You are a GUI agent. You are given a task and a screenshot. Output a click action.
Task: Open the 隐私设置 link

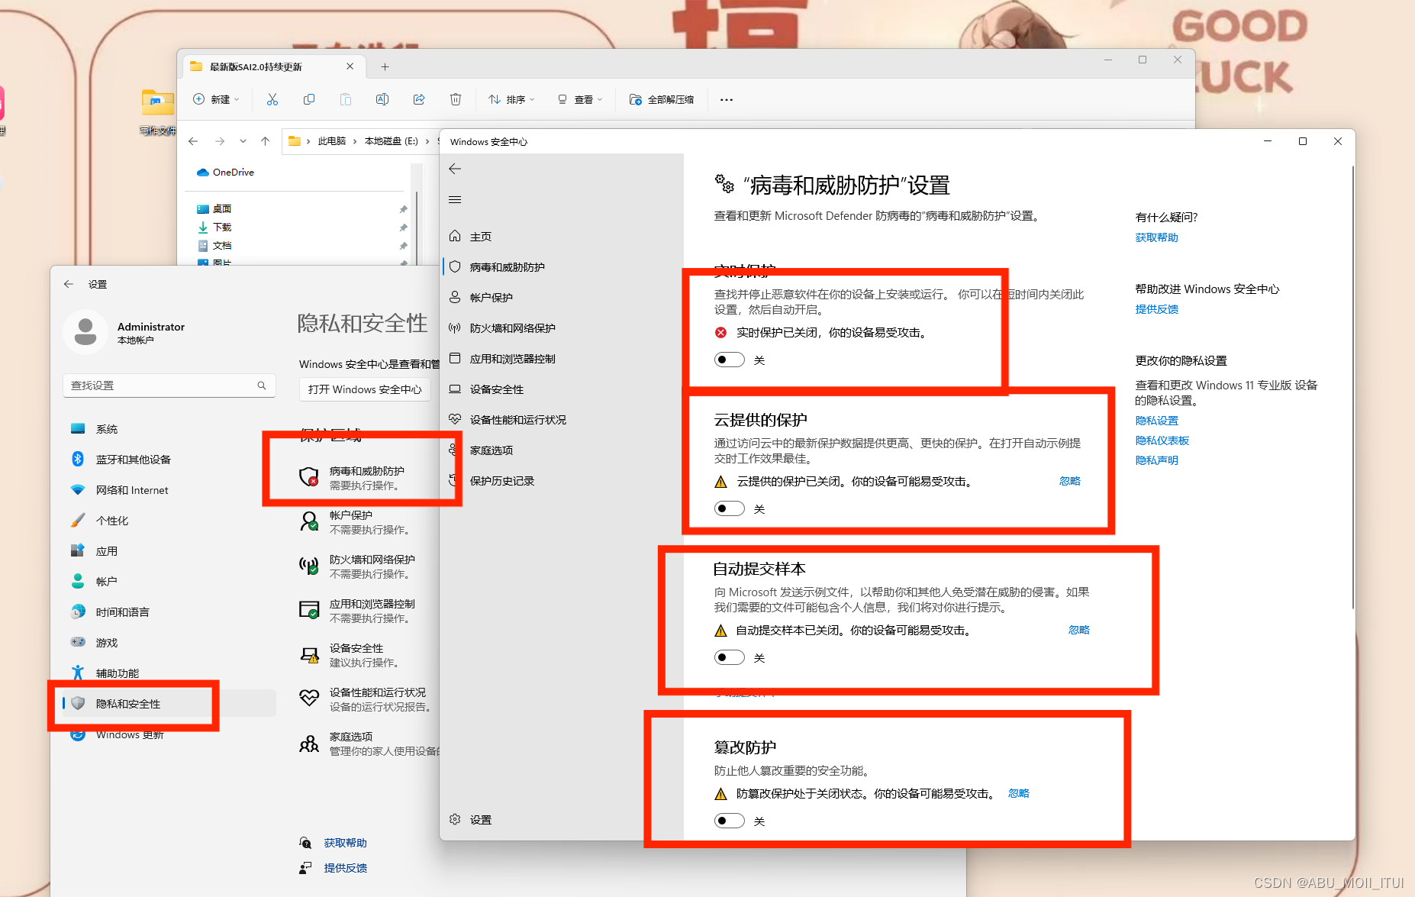1156,421
